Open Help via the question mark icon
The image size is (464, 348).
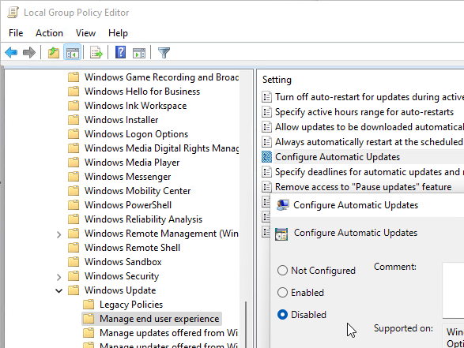[120, 53]
